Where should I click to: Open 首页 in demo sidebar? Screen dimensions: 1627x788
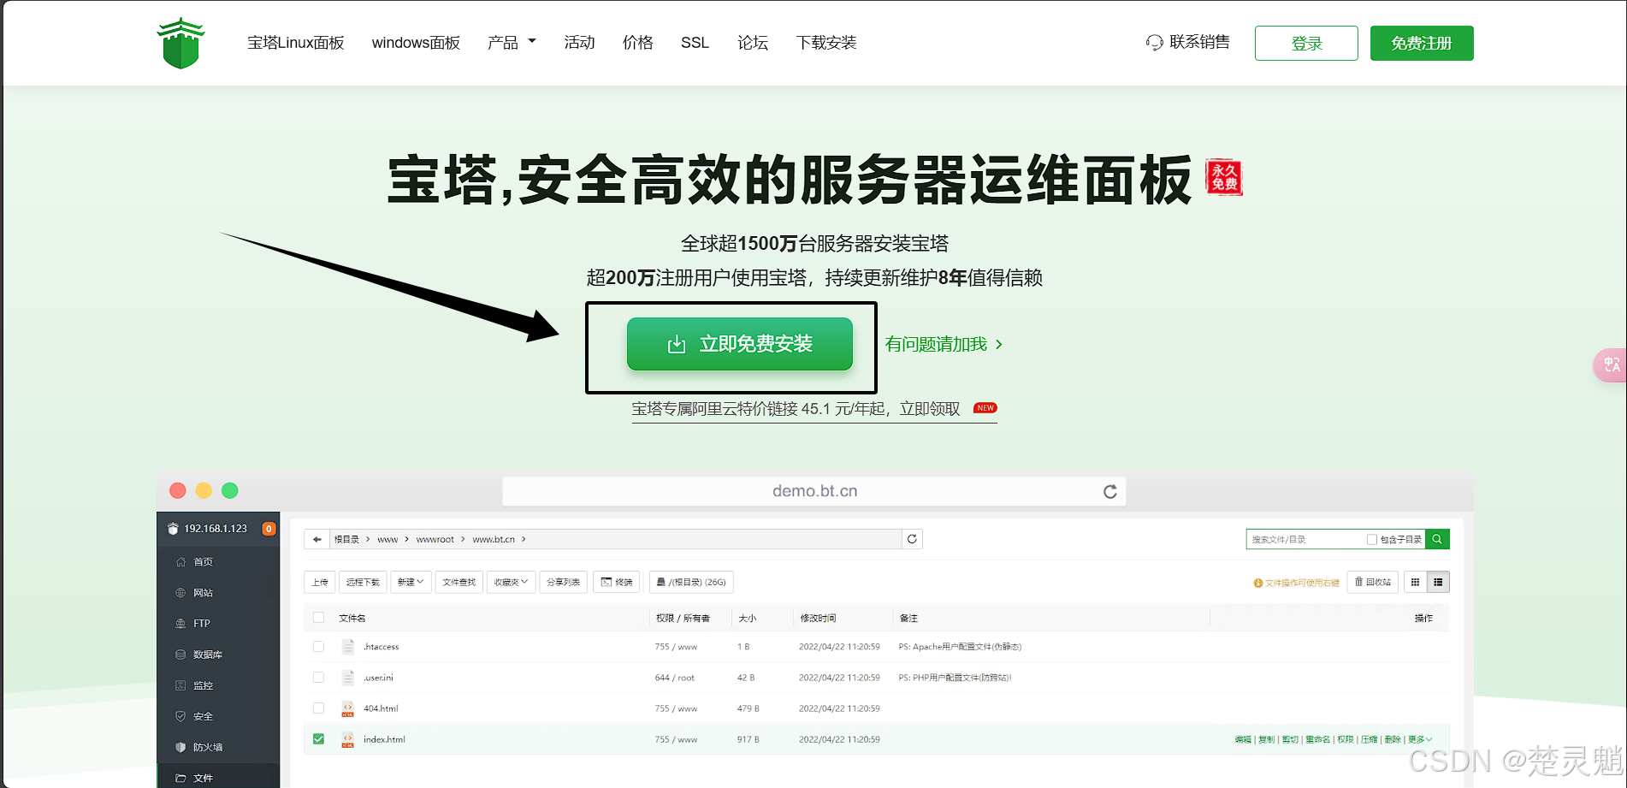point(203,562)
